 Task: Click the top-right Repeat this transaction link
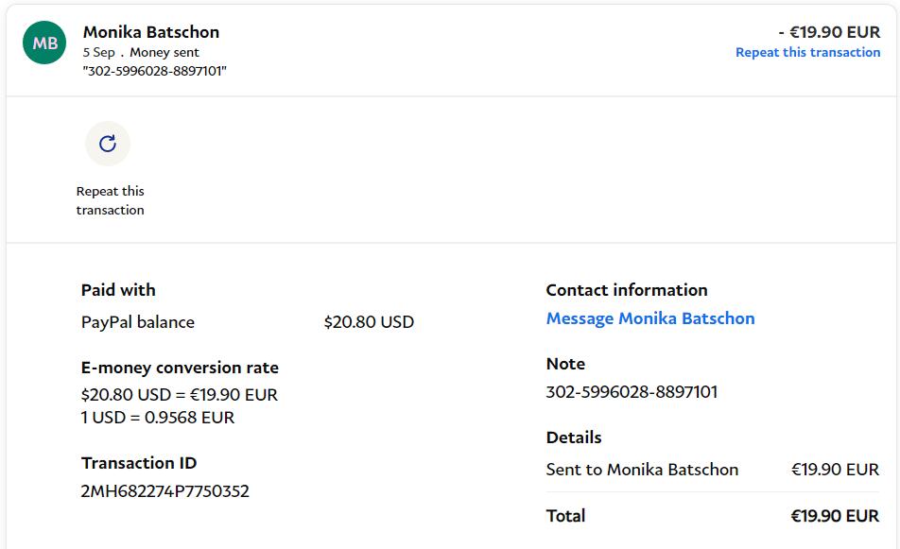coord(807,53)
